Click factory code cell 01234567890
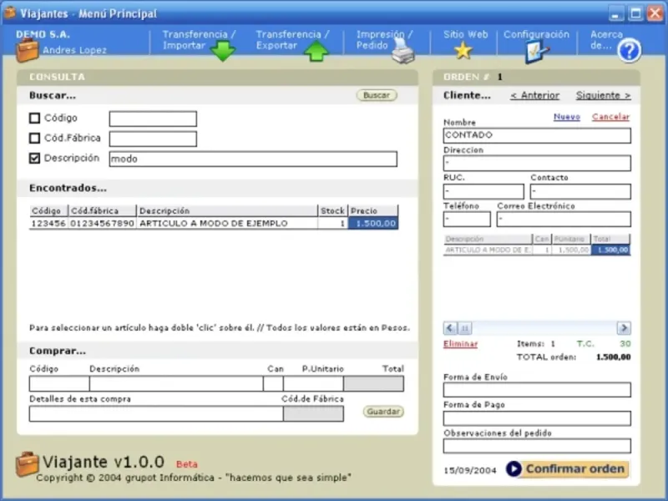The width and height of the screenshot is (668, 501). click(102, 223)
